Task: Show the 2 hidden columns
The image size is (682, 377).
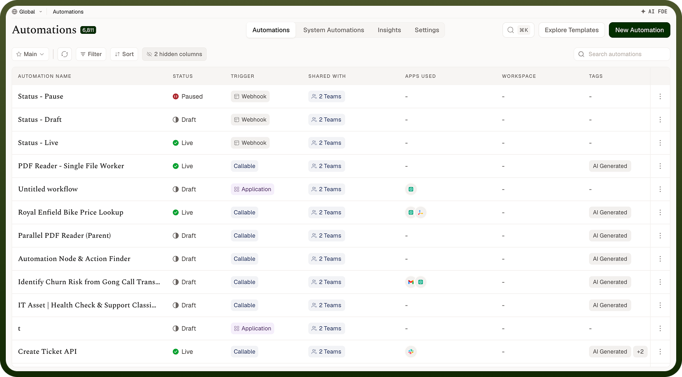Action: [x=174, y=54]
